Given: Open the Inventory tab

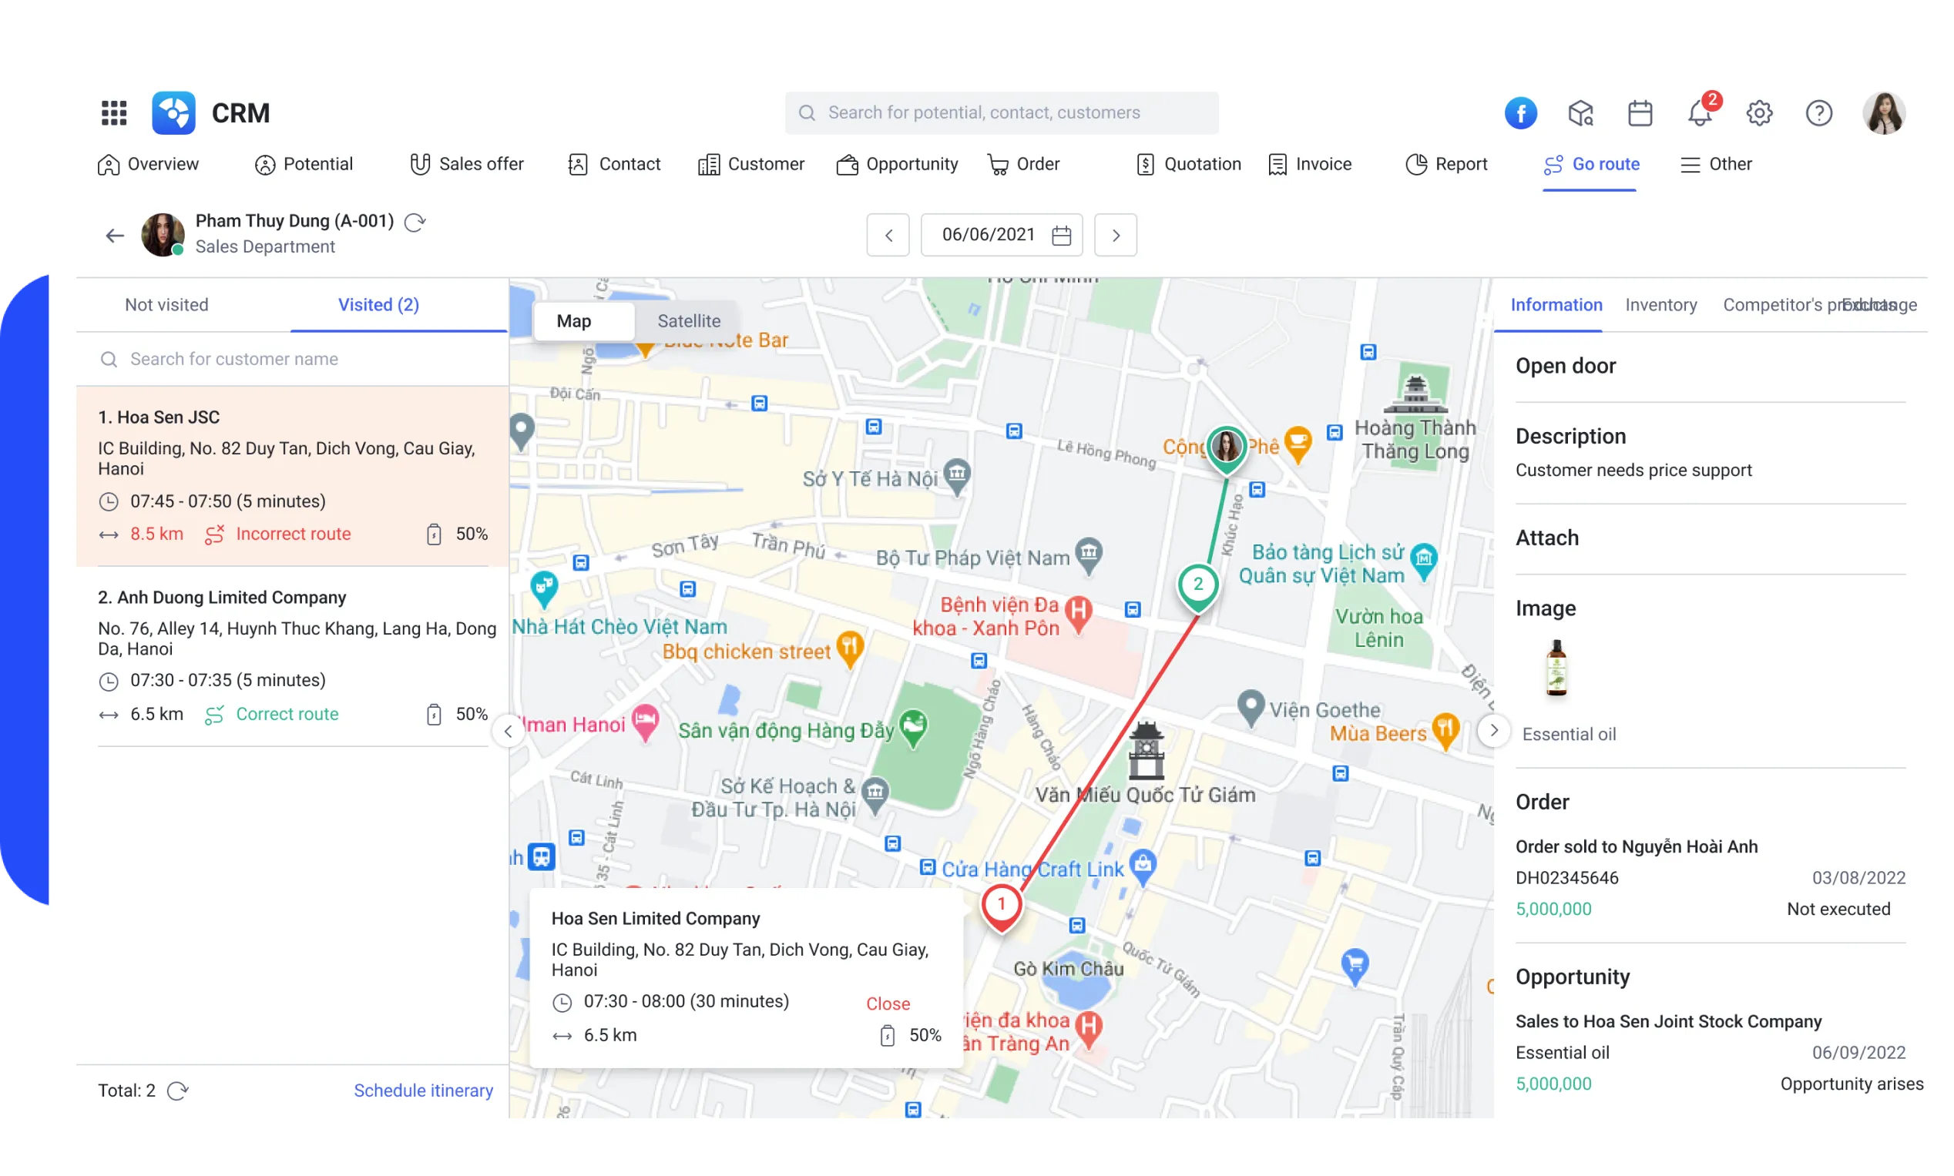Looking at the screenshot, I should (x=1660, y=304).
